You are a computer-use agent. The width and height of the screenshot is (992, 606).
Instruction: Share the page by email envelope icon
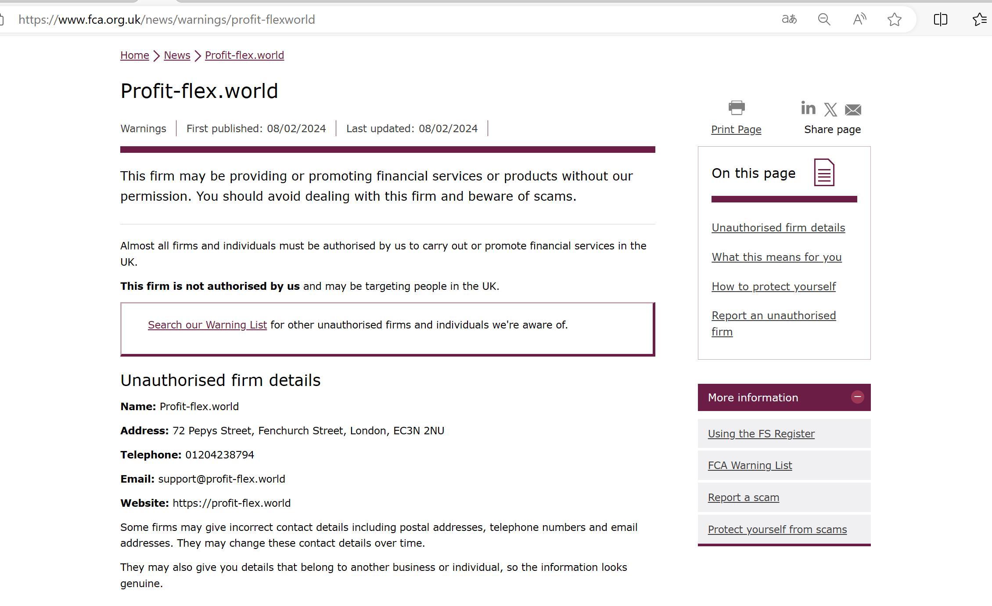853,110
